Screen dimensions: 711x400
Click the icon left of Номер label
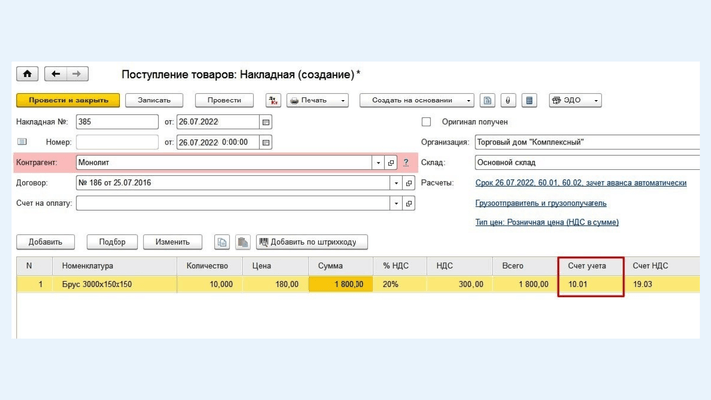(x=22, y=142)
